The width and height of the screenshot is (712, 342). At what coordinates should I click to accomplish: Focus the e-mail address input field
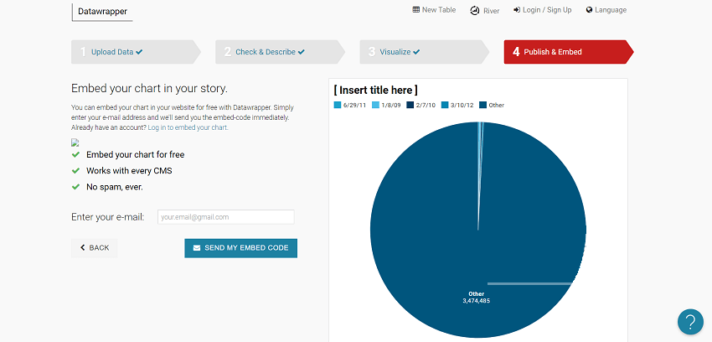tap(225, 217)
